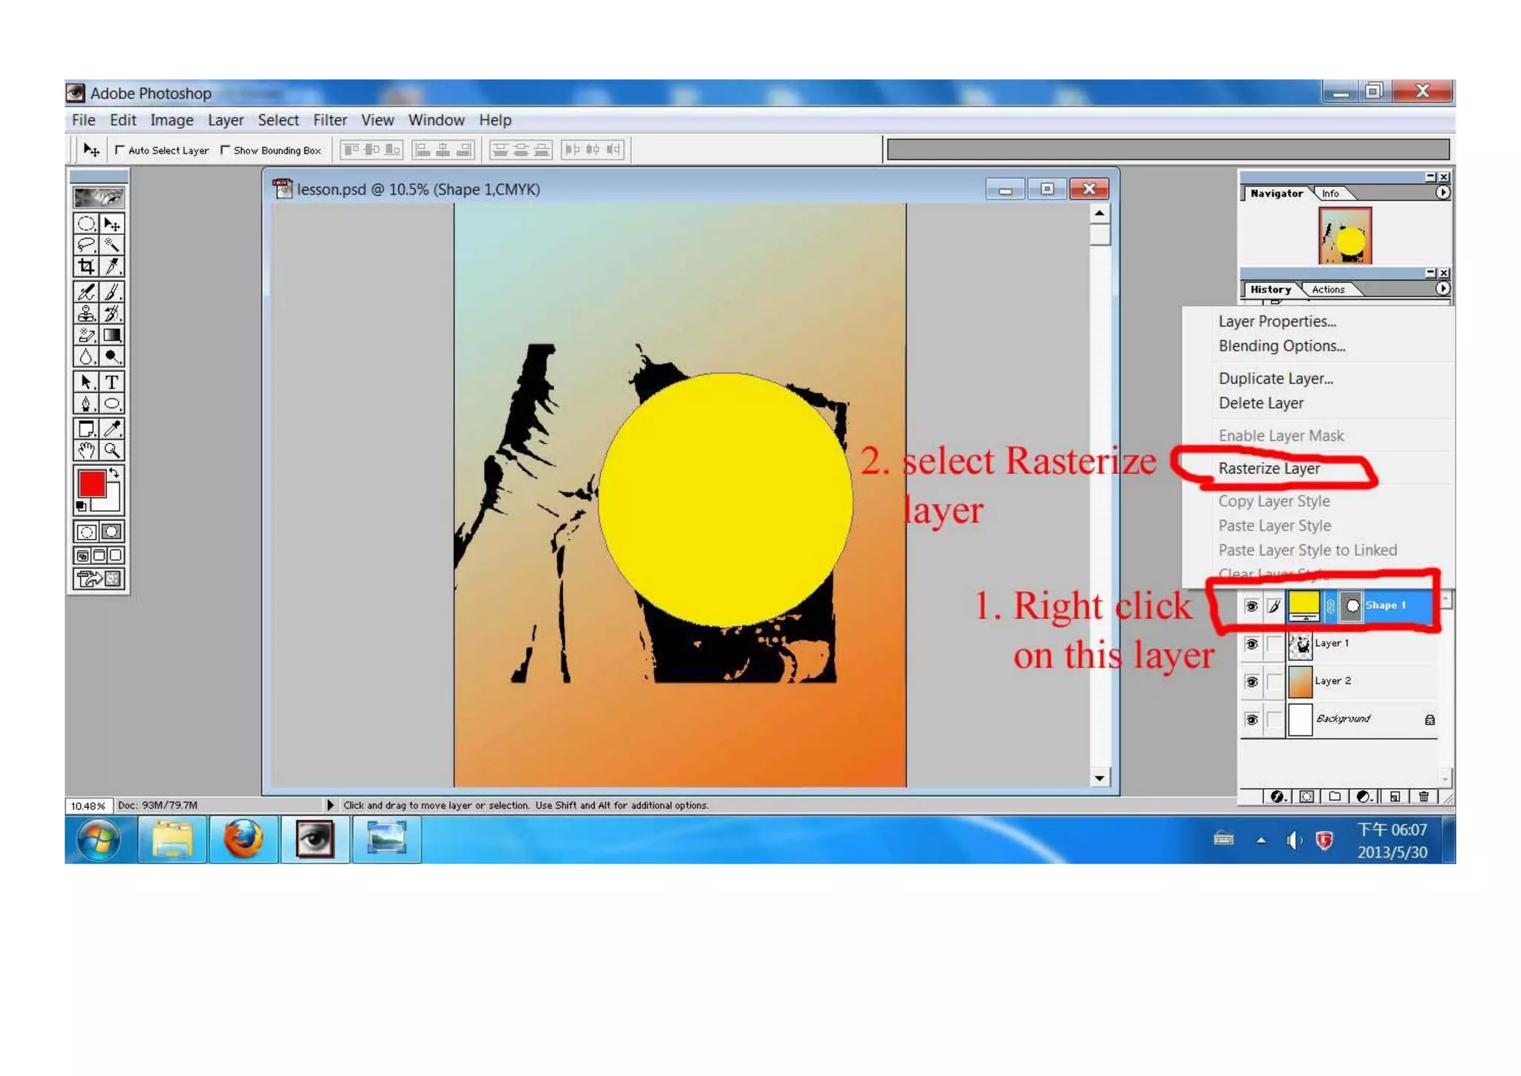Toggle link box for Layer 2

[x=1274, y=681]
